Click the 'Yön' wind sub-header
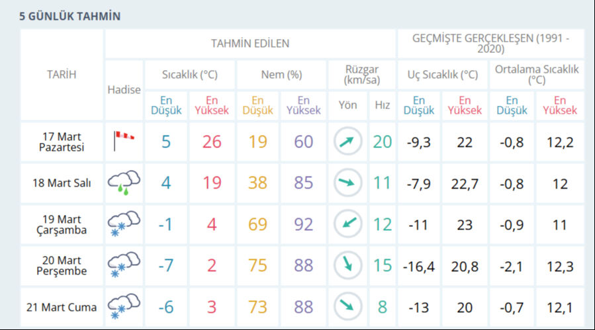The width and height of the screenshot is (595, 330). [x=347, y=105]
